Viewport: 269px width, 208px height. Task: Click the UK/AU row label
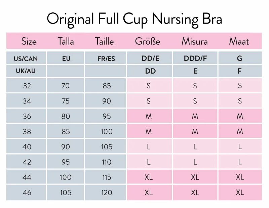[26, 71]
